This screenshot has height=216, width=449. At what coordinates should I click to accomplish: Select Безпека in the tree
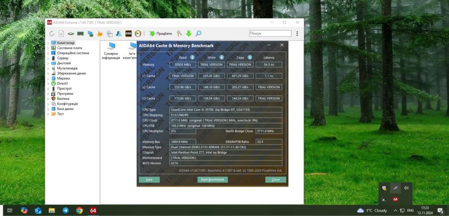(63, 99)
